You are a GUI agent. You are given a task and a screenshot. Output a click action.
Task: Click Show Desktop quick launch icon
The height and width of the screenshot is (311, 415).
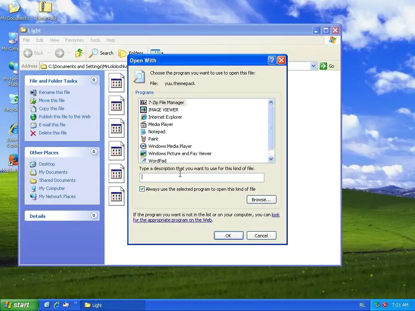[47, 305]
